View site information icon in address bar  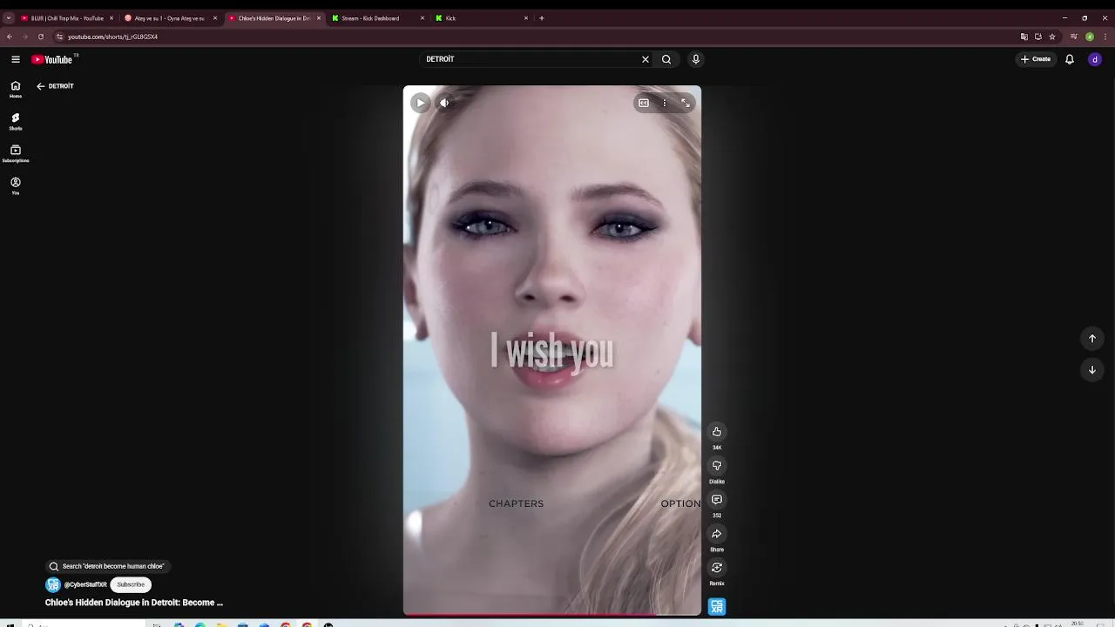(59, 37)
